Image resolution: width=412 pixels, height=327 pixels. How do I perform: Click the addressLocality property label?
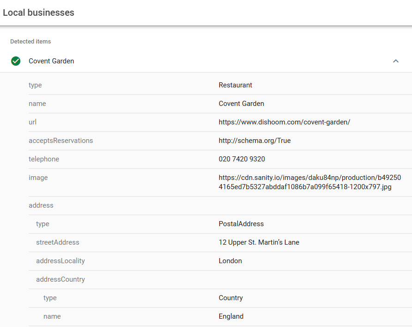click(61, 261)
